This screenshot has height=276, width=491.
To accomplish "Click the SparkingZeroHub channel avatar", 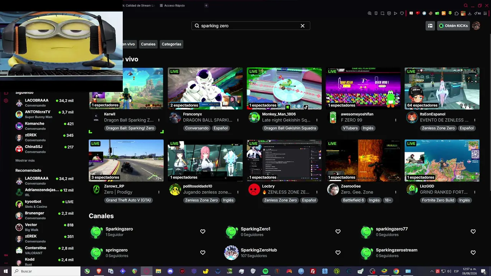I will [x=231, y=253].
